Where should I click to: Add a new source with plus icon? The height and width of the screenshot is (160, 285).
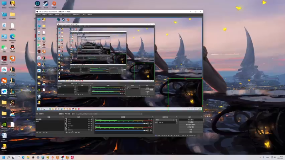click(x=67, y=132)
